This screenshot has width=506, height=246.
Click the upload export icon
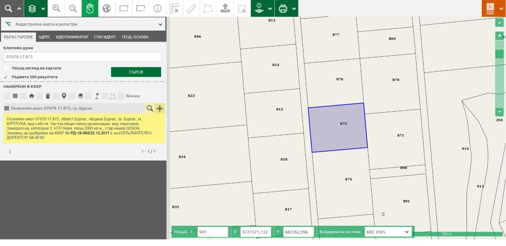click(x=225, y=8)
